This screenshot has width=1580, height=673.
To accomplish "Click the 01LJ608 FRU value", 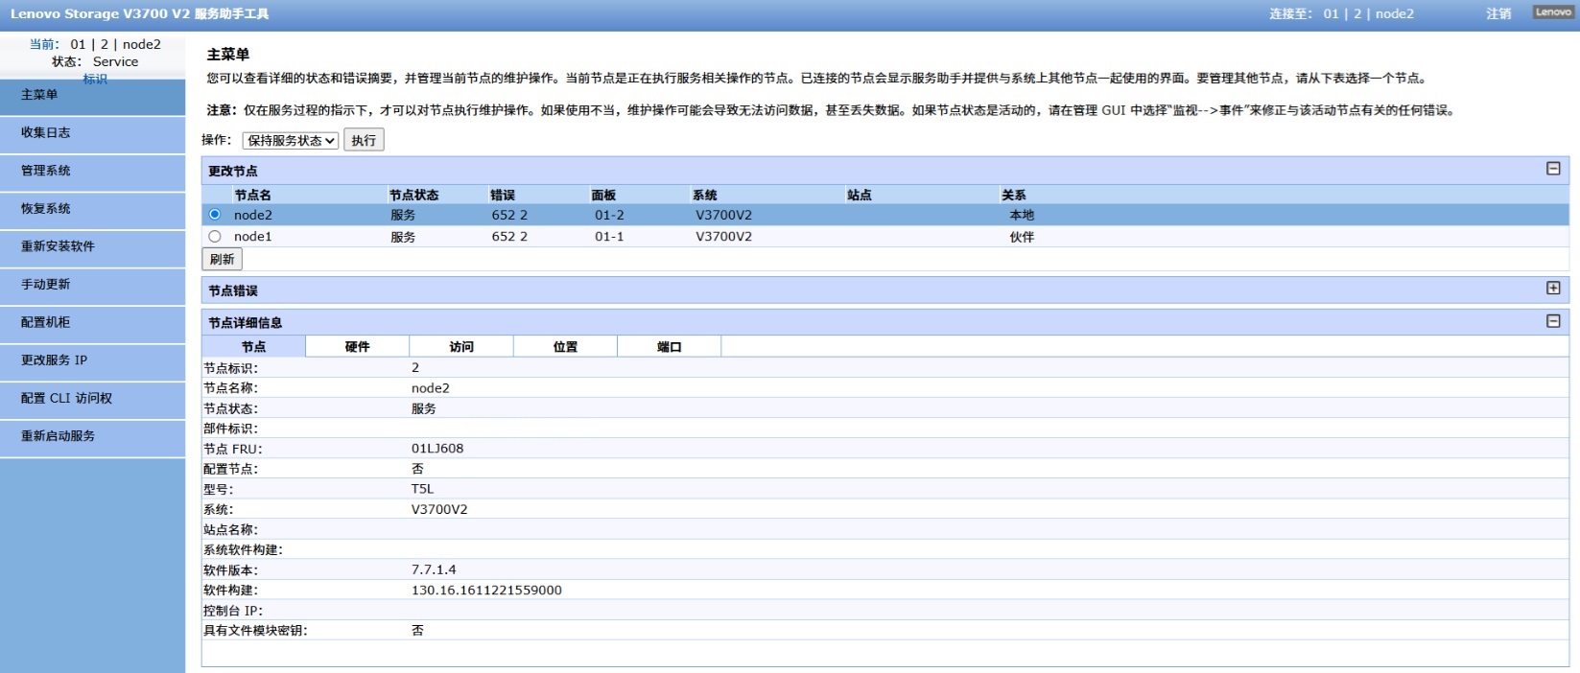I will [437, 448].
